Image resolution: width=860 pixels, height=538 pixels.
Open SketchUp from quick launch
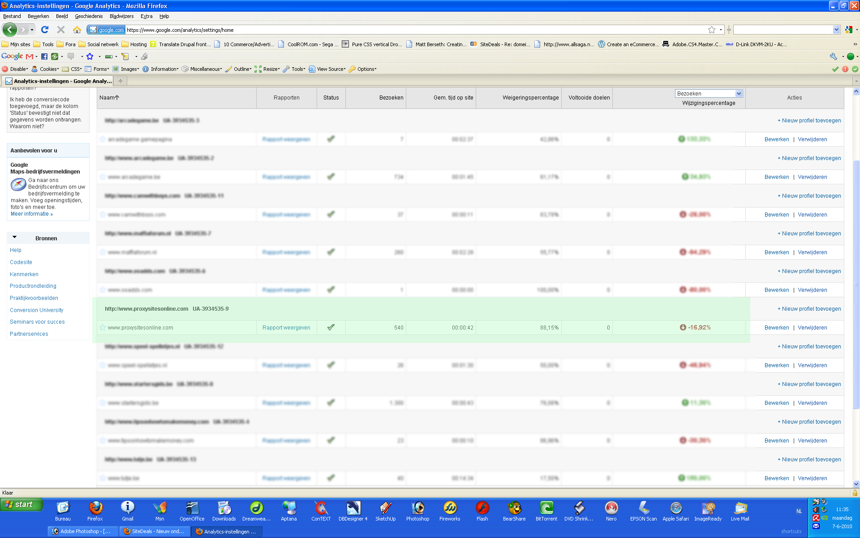[385, 511]
